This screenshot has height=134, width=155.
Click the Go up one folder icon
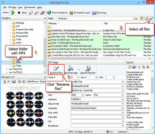click(x=141, y=19)
